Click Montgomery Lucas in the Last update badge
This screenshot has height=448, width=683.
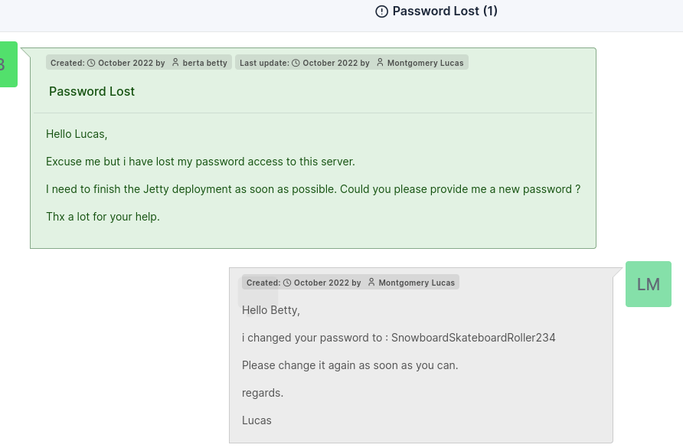[425, 63]
